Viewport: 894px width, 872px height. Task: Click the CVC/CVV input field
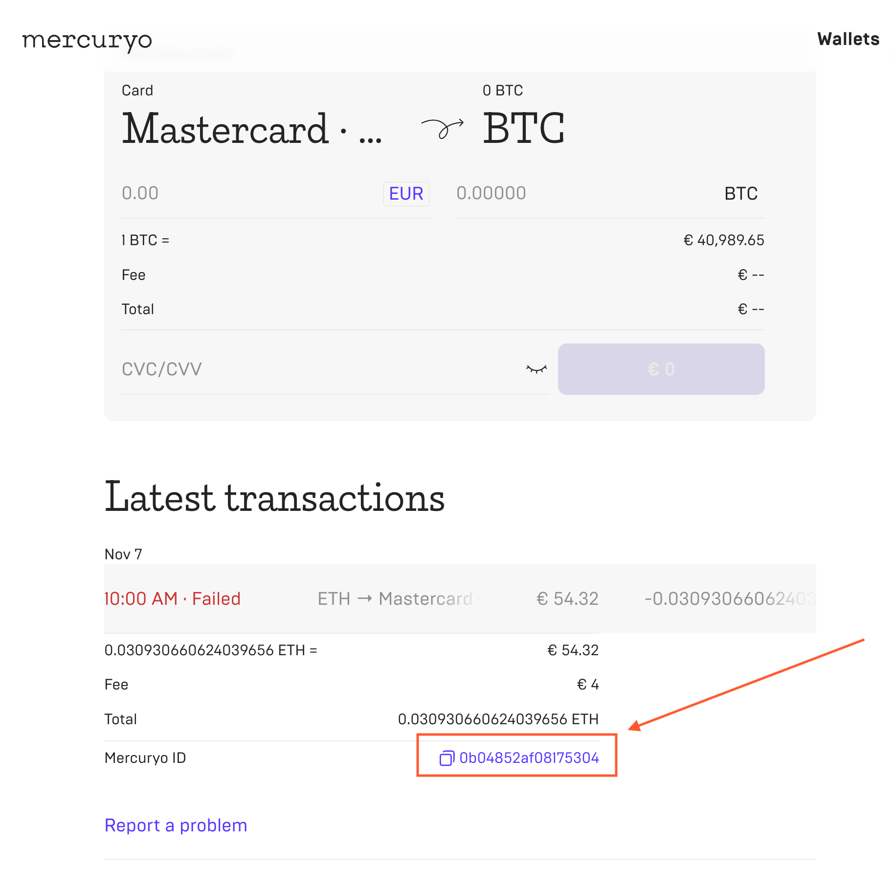[318, 369]
